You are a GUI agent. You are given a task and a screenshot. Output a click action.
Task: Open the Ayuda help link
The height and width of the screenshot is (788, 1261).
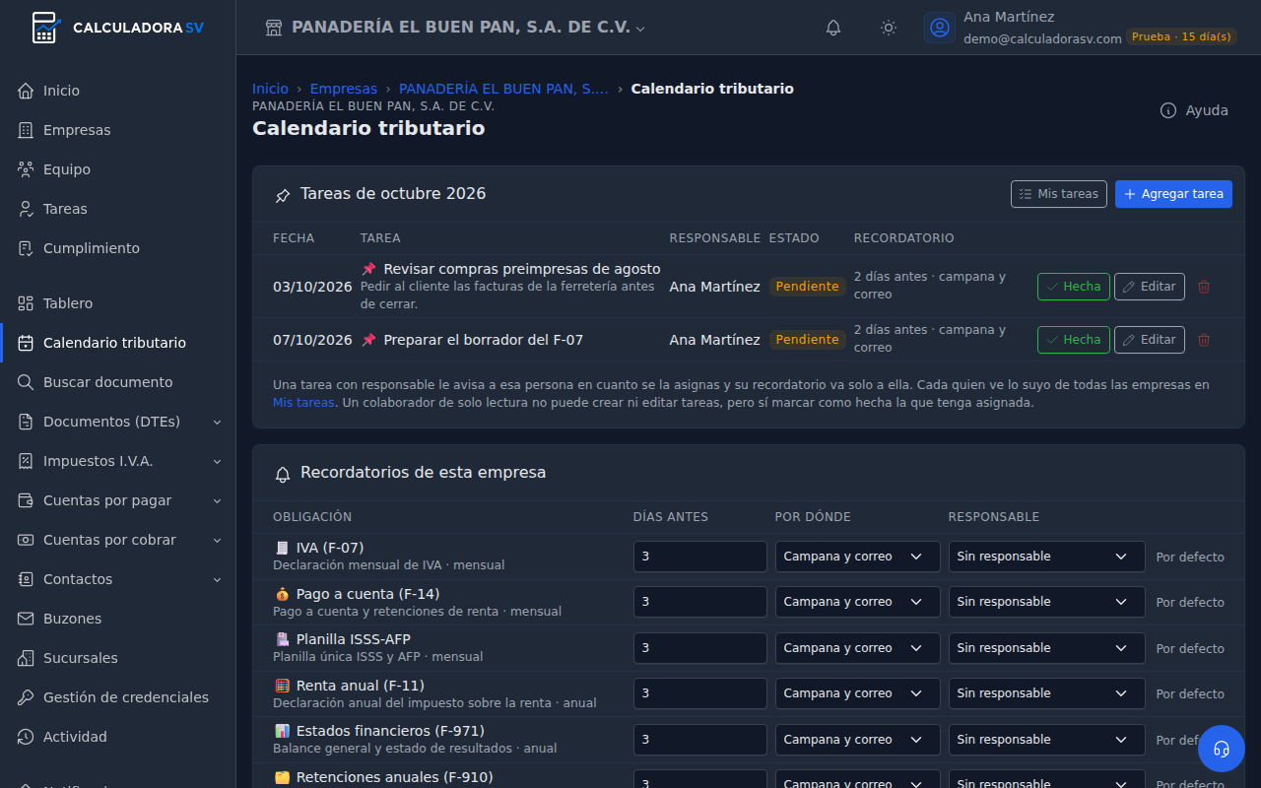click(x=1194, y=110)
